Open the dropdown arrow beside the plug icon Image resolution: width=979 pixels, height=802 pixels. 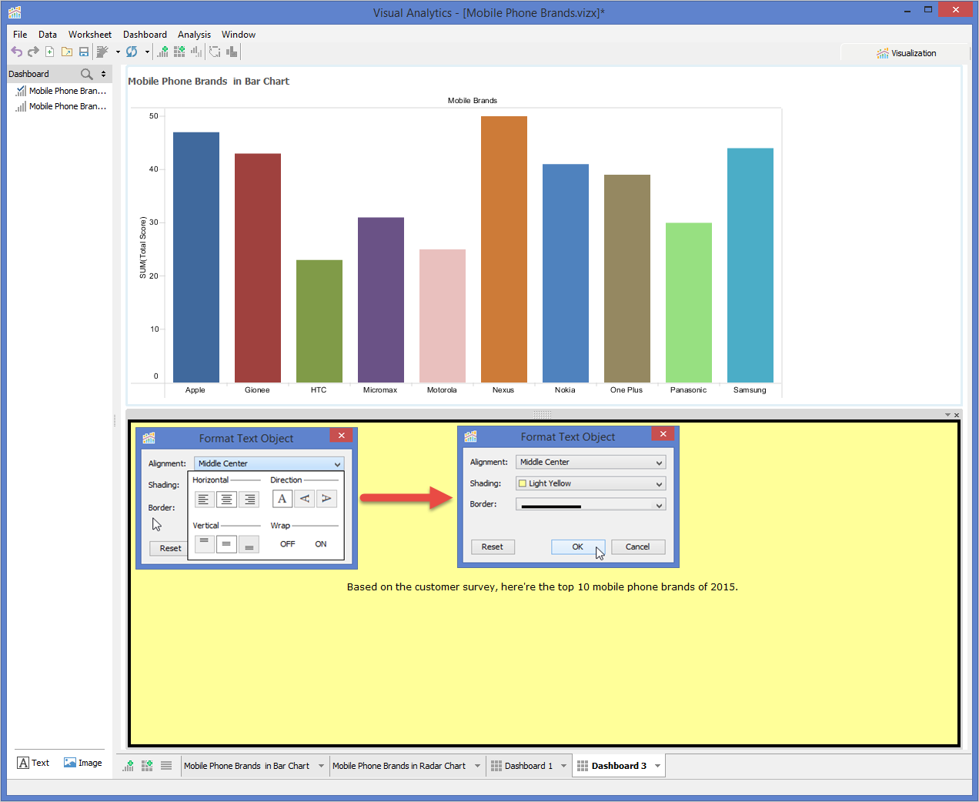(118, 52)
